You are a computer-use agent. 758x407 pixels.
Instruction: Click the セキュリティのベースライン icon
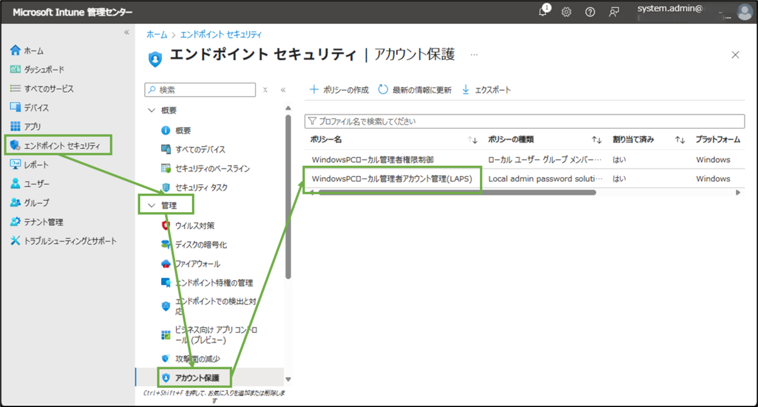coord(166,168)
